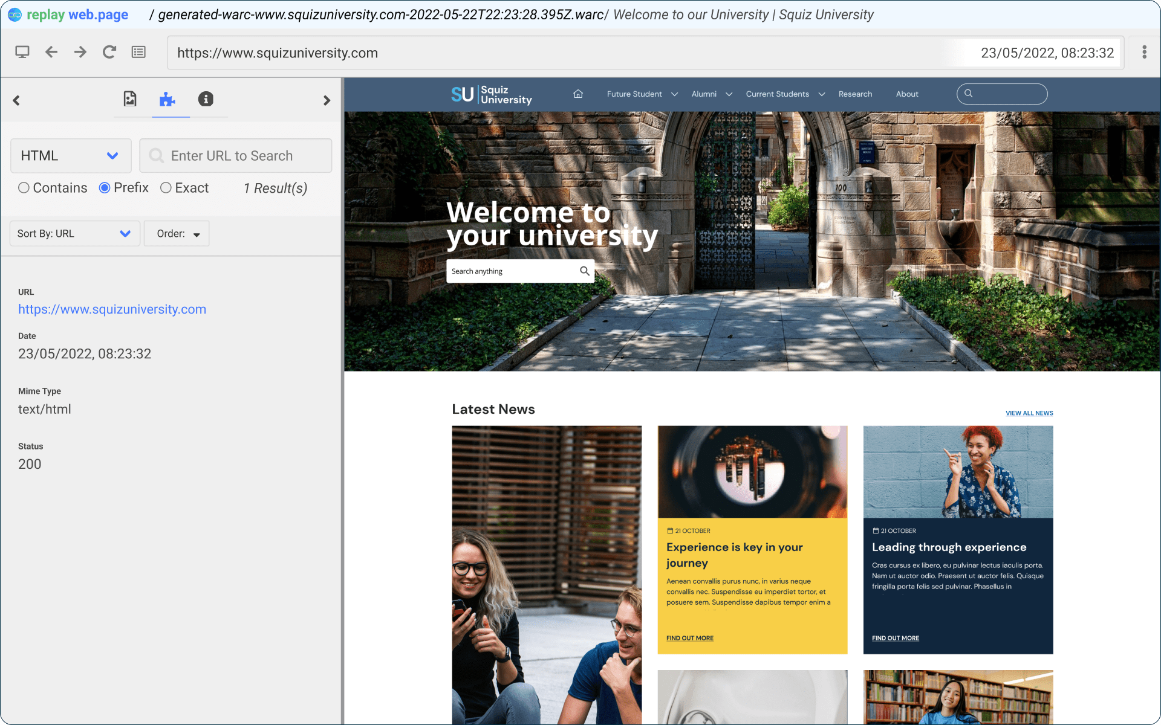Viewport: 1161px width, 725px height.
Task: Click the 23/05/2022, 08:23:32 timestamp in address bar
Action: 1047,53
